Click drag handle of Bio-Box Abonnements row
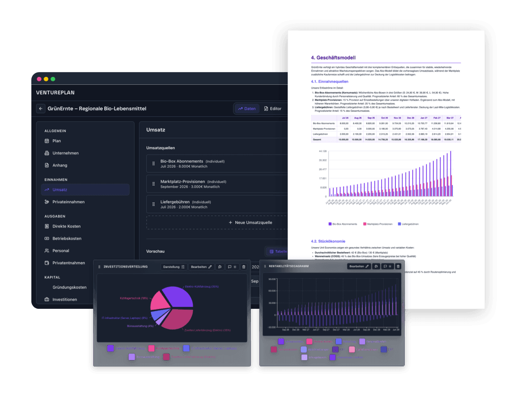Viewport: 516px width, 397px height. tap(152, 163)
